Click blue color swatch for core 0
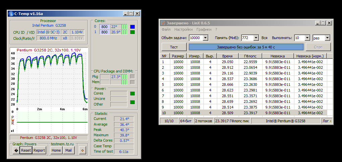The image size is (342, 162). 132,27
